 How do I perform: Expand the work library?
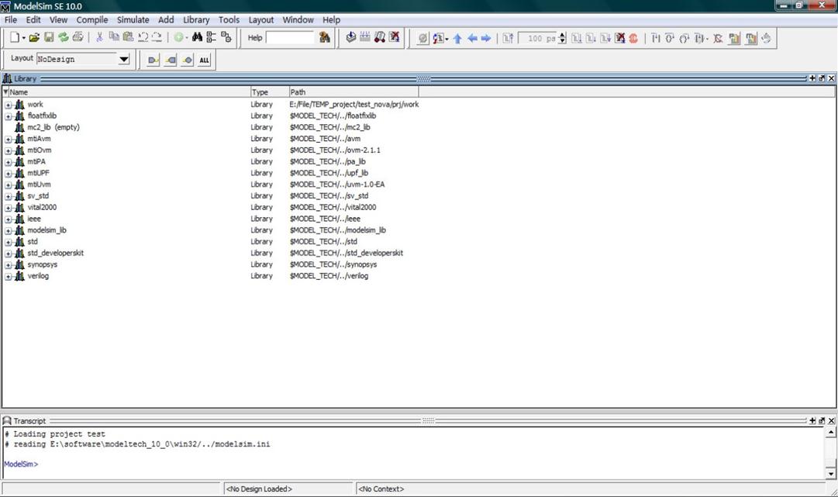(8, 105)
